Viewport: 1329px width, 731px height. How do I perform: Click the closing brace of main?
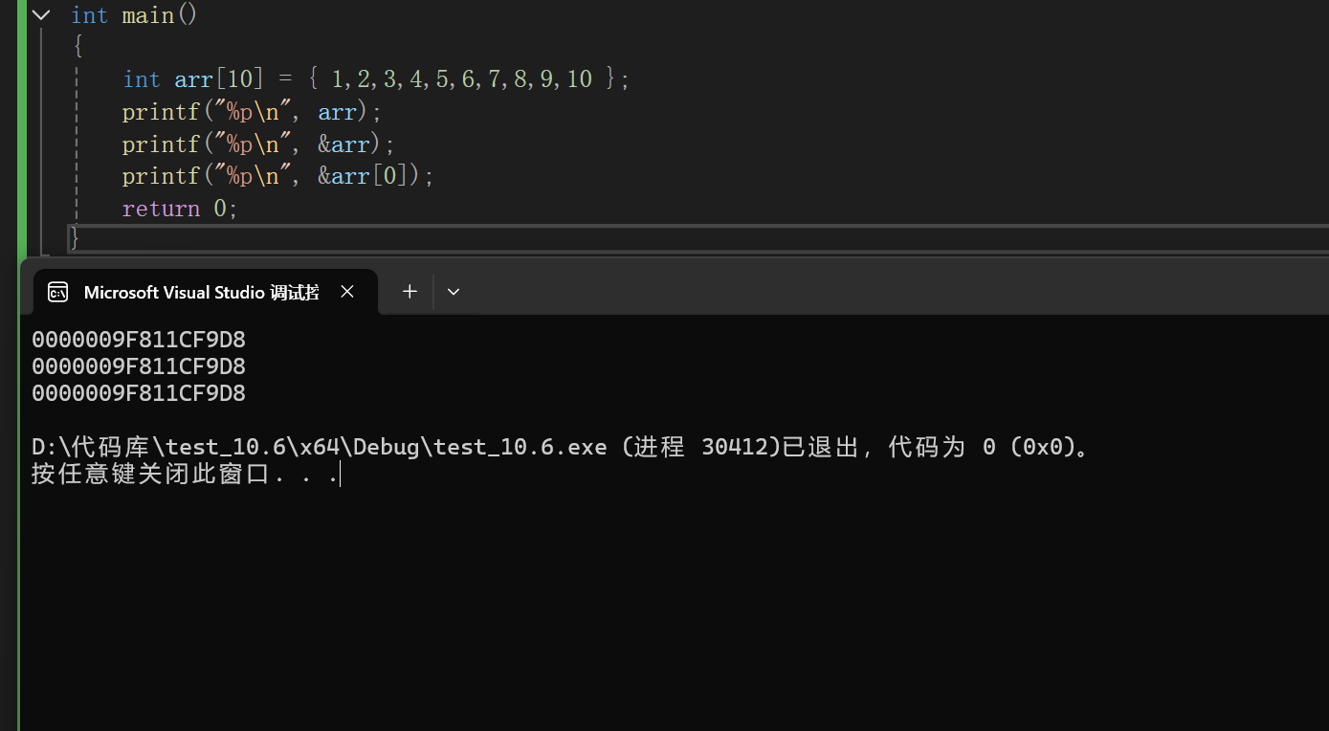76,238
